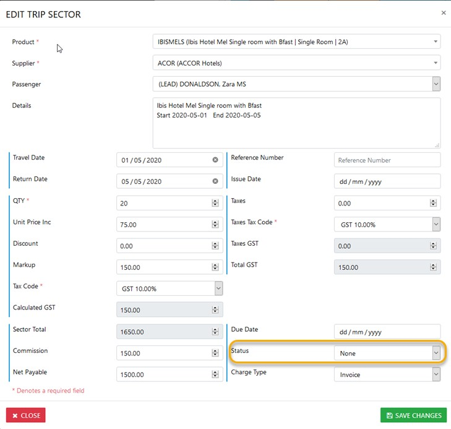Click the Discount field spinner
This screenshot has width=451, height=429.
[x=215, y=246]
